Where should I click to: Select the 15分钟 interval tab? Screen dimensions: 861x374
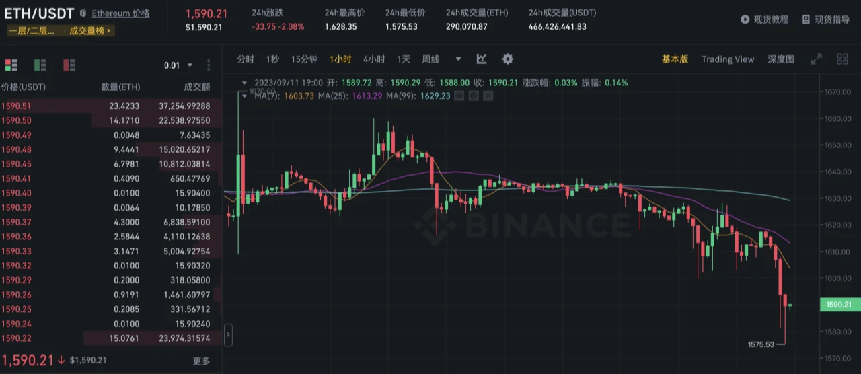[x=304, y=59]
